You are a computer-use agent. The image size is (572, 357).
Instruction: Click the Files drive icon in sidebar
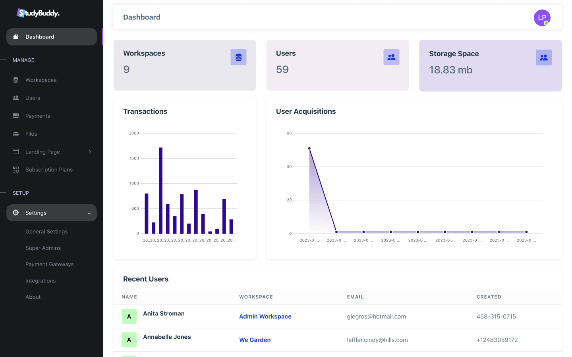[x=16, y=134]
